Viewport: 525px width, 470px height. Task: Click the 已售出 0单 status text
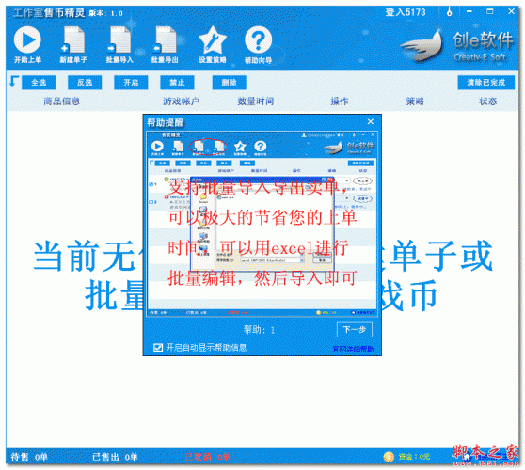tap(115, 457)
